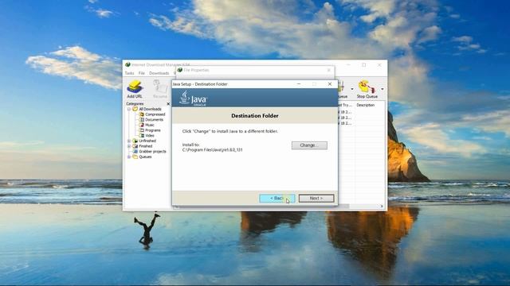Open the Start Queue dropdown arrow
The height and width of the screenshot is (286, 510).
click(352, 89)
